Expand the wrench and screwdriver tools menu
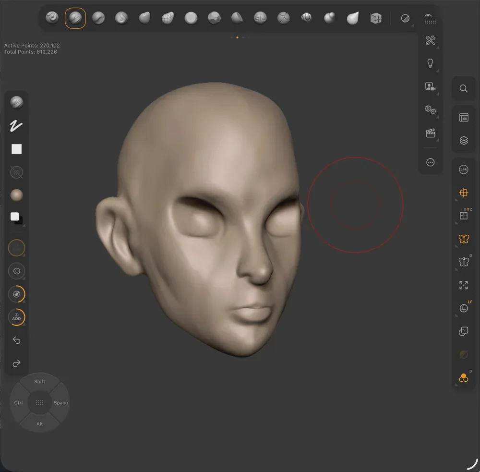480x472 pixels. click(x=431, y=40)
